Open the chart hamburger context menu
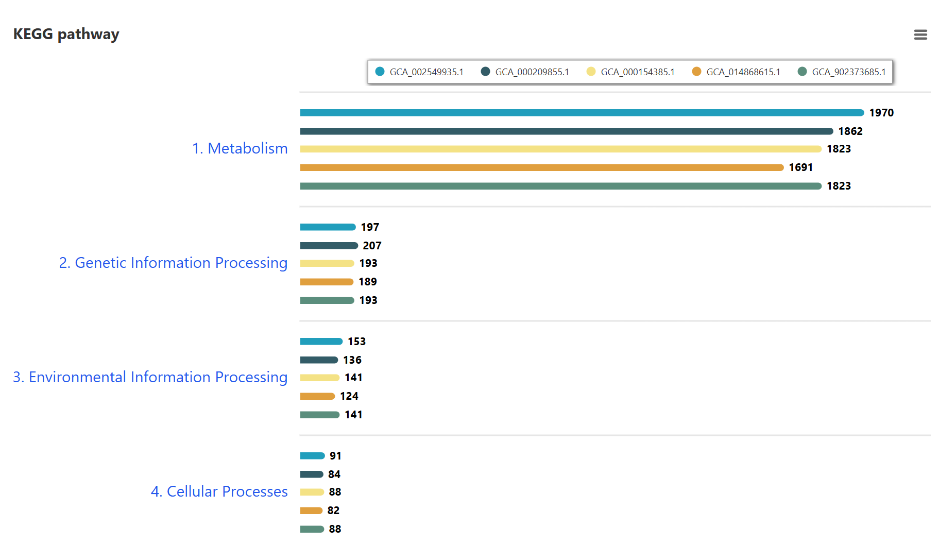This screenshot has height=544, width=939. point(920,35)
